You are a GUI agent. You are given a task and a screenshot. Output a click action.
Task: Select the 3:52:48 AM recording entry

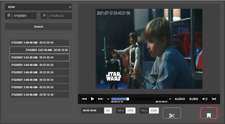pyautogui.click(x=39, y=95)
